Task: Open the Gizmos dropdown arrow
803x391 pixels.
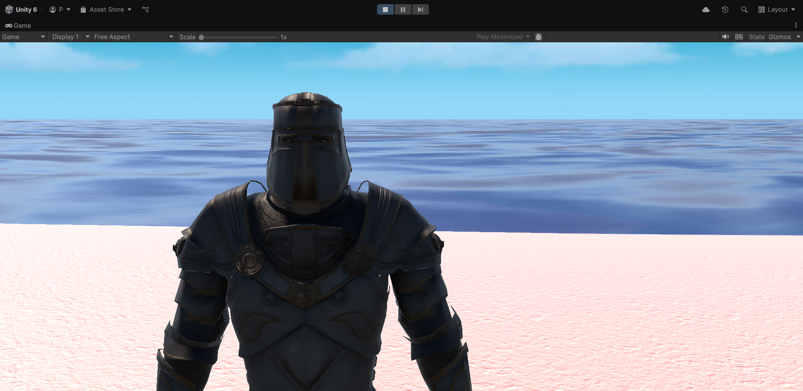Action: pos(798,37)
